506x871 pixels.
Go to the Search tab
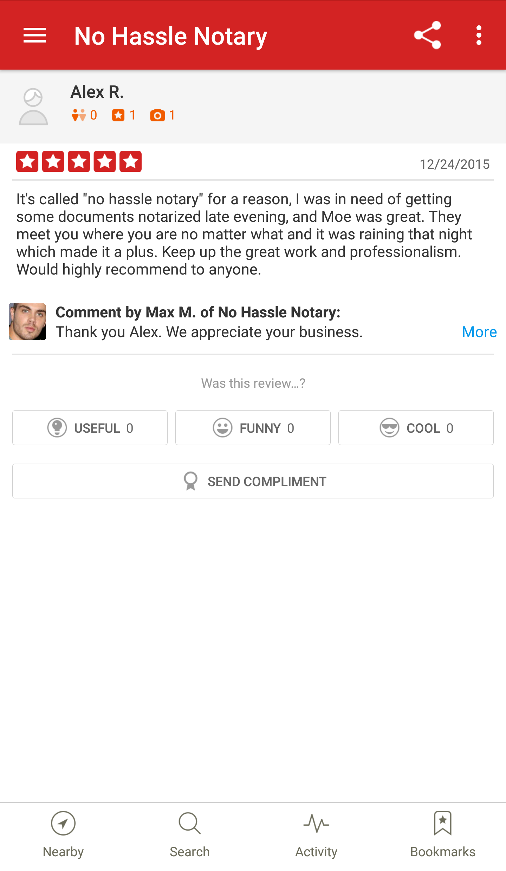190,835
